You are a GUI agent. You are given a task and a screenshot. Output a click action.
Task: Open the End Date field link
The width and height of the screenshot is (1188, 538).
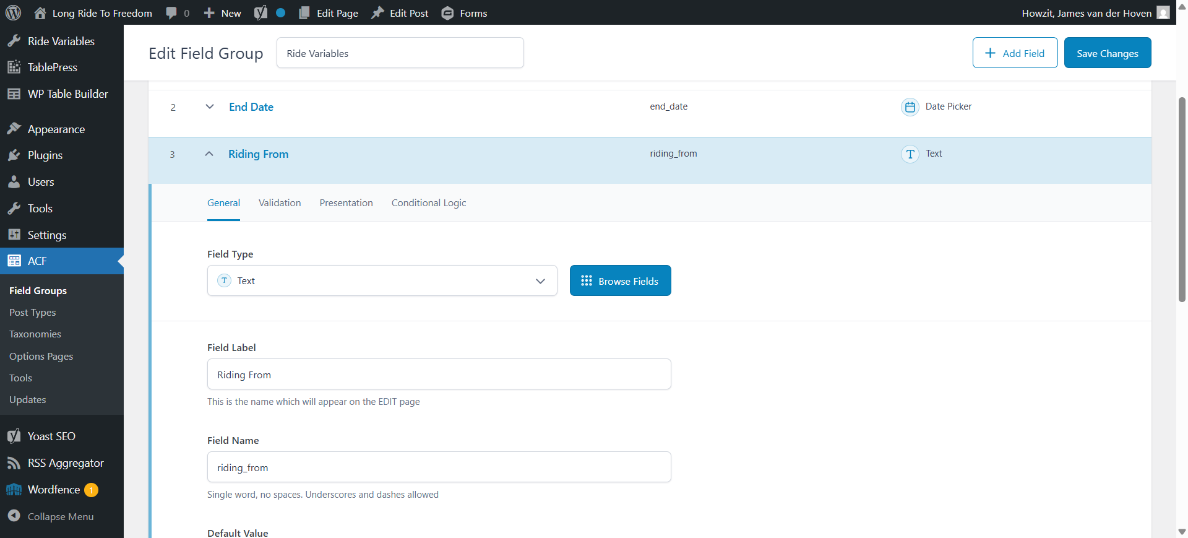(x=251, y=106)
